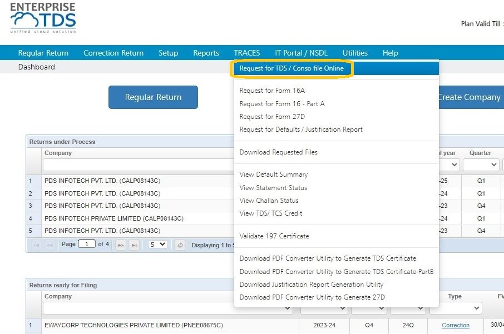
Task: Jump to the first page of Returns under Process
Action: click(x=37, y=245)
